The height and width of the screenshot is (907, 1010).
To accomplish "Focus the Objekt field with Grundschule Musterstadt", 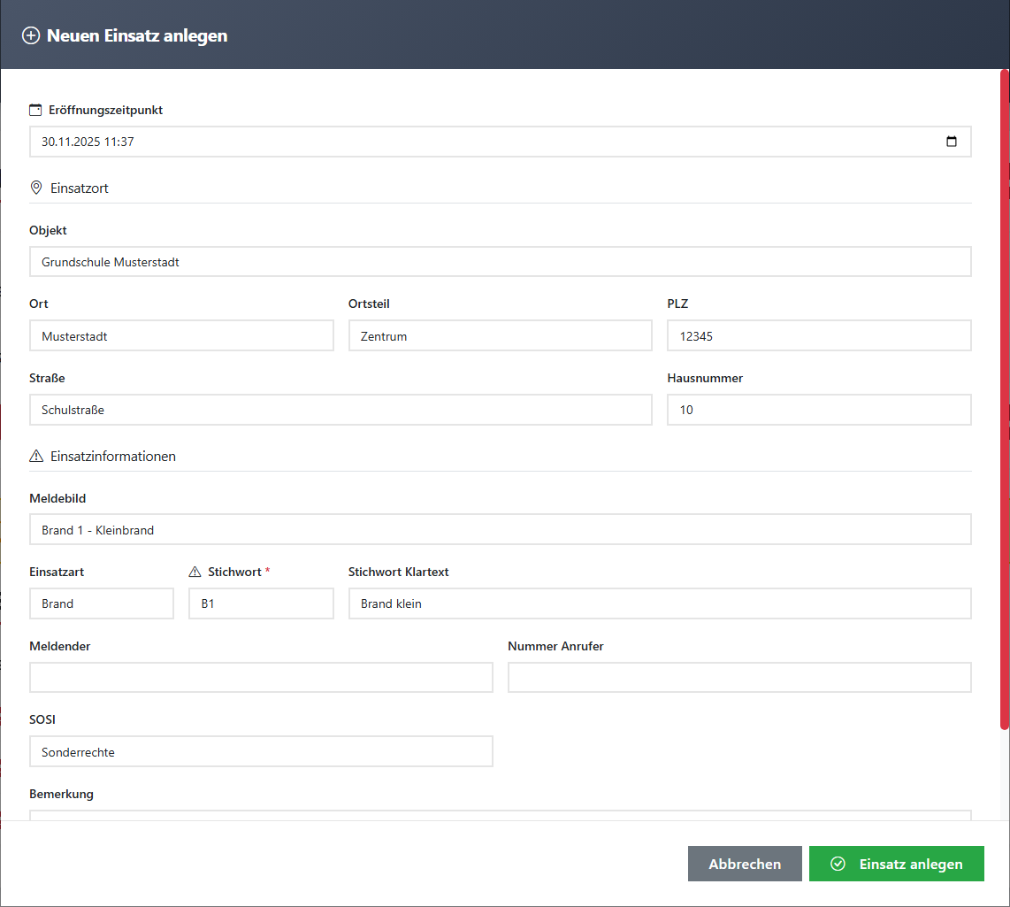I will click(x=500, y=262).
